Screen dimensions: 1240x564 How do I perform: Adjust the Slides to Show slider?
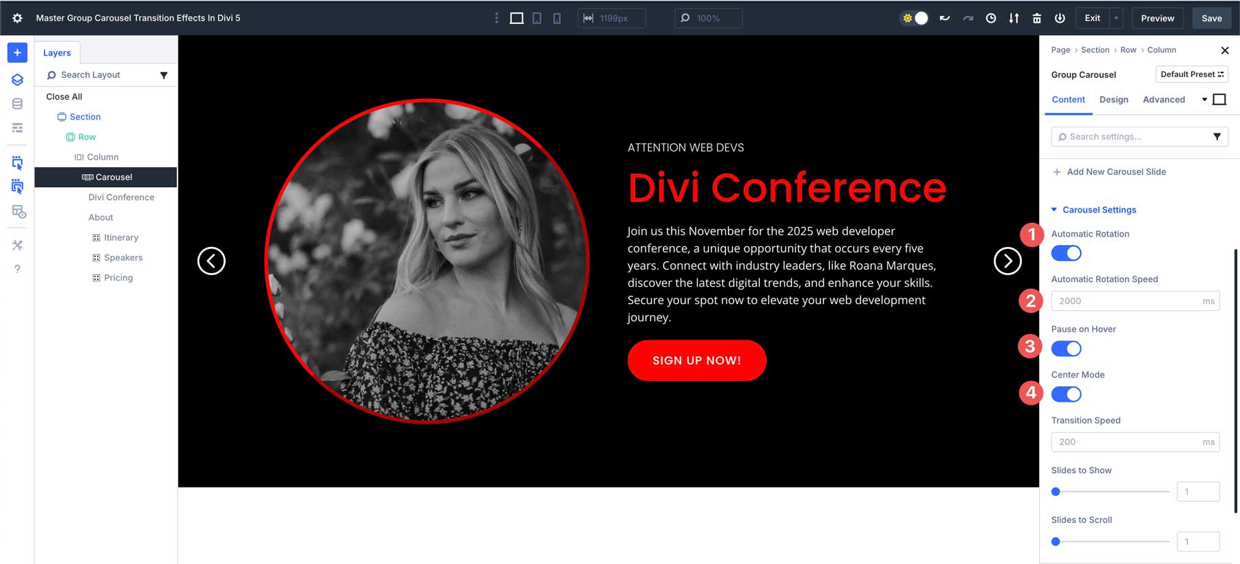tap(1111, 492)
